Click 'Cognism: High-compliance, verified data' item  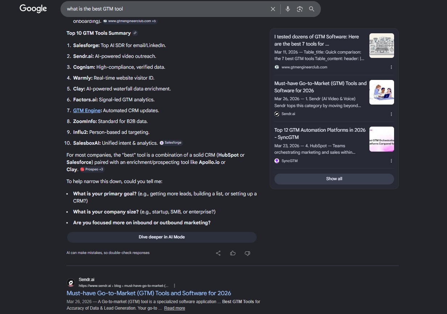[119, 67]
